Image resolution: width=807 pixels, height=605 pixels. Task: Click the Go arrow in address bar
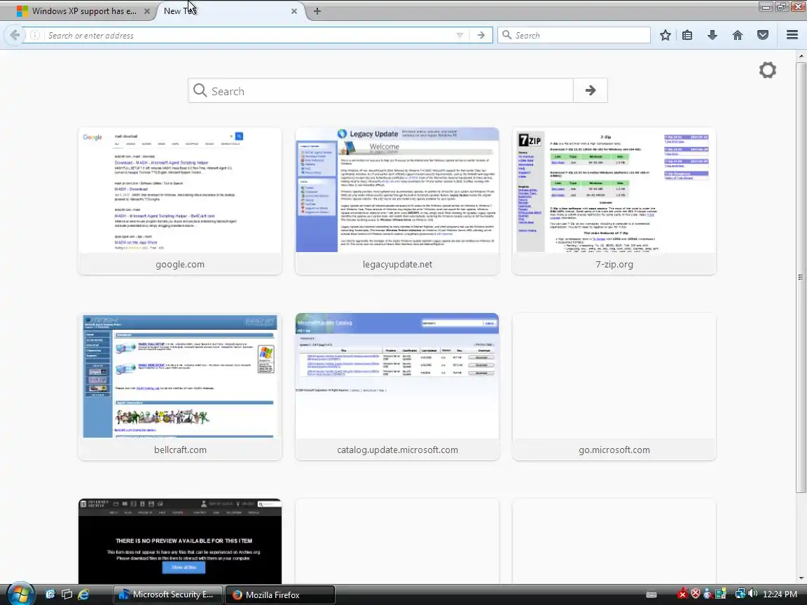[x=481, y=35]
